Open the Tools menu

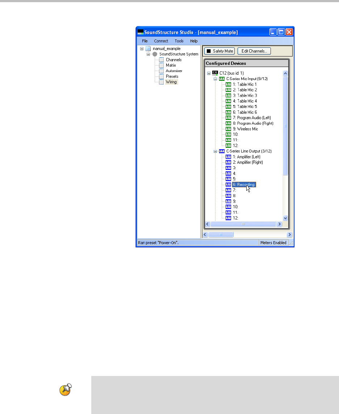179,41
